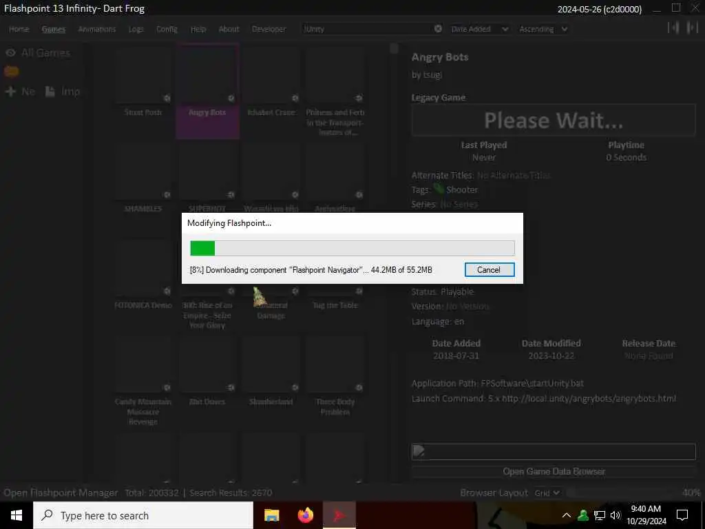The height and width of the screenshot is (529, 705).
Task: Click the platform icon on SHAMBLES card
Action: click(167, 195)
